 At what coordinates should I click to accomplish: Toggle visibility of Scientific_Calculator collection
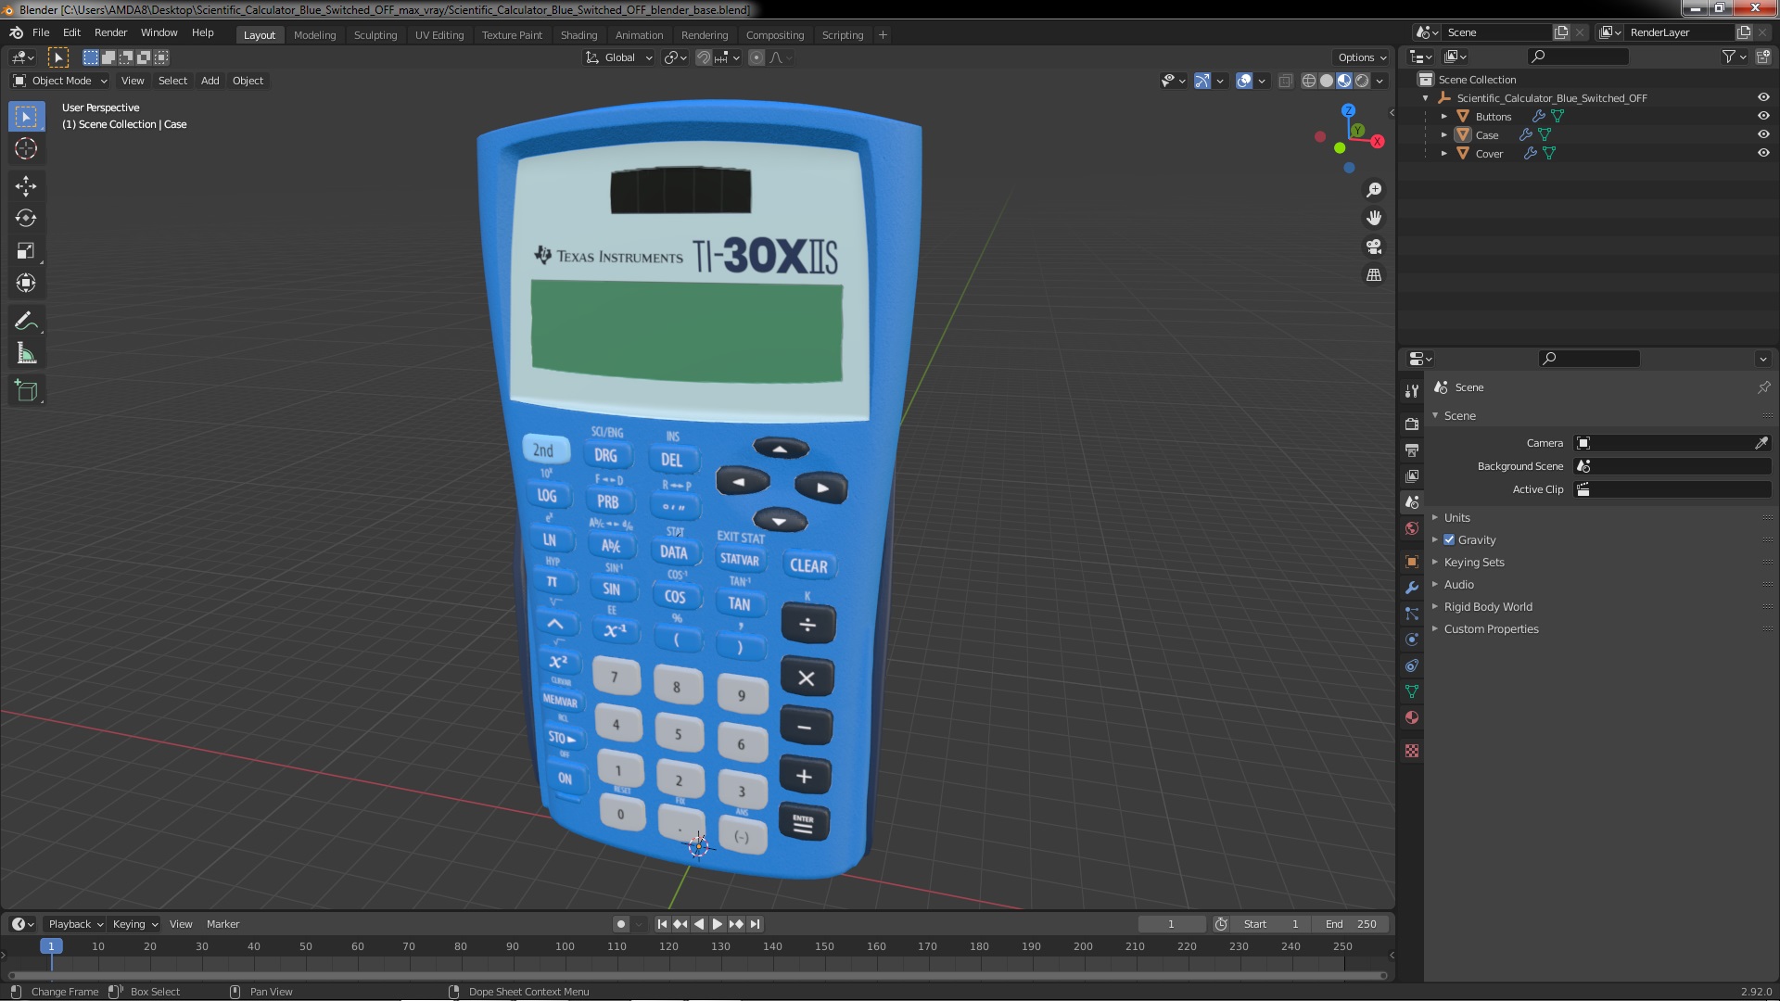point(1763,97)
